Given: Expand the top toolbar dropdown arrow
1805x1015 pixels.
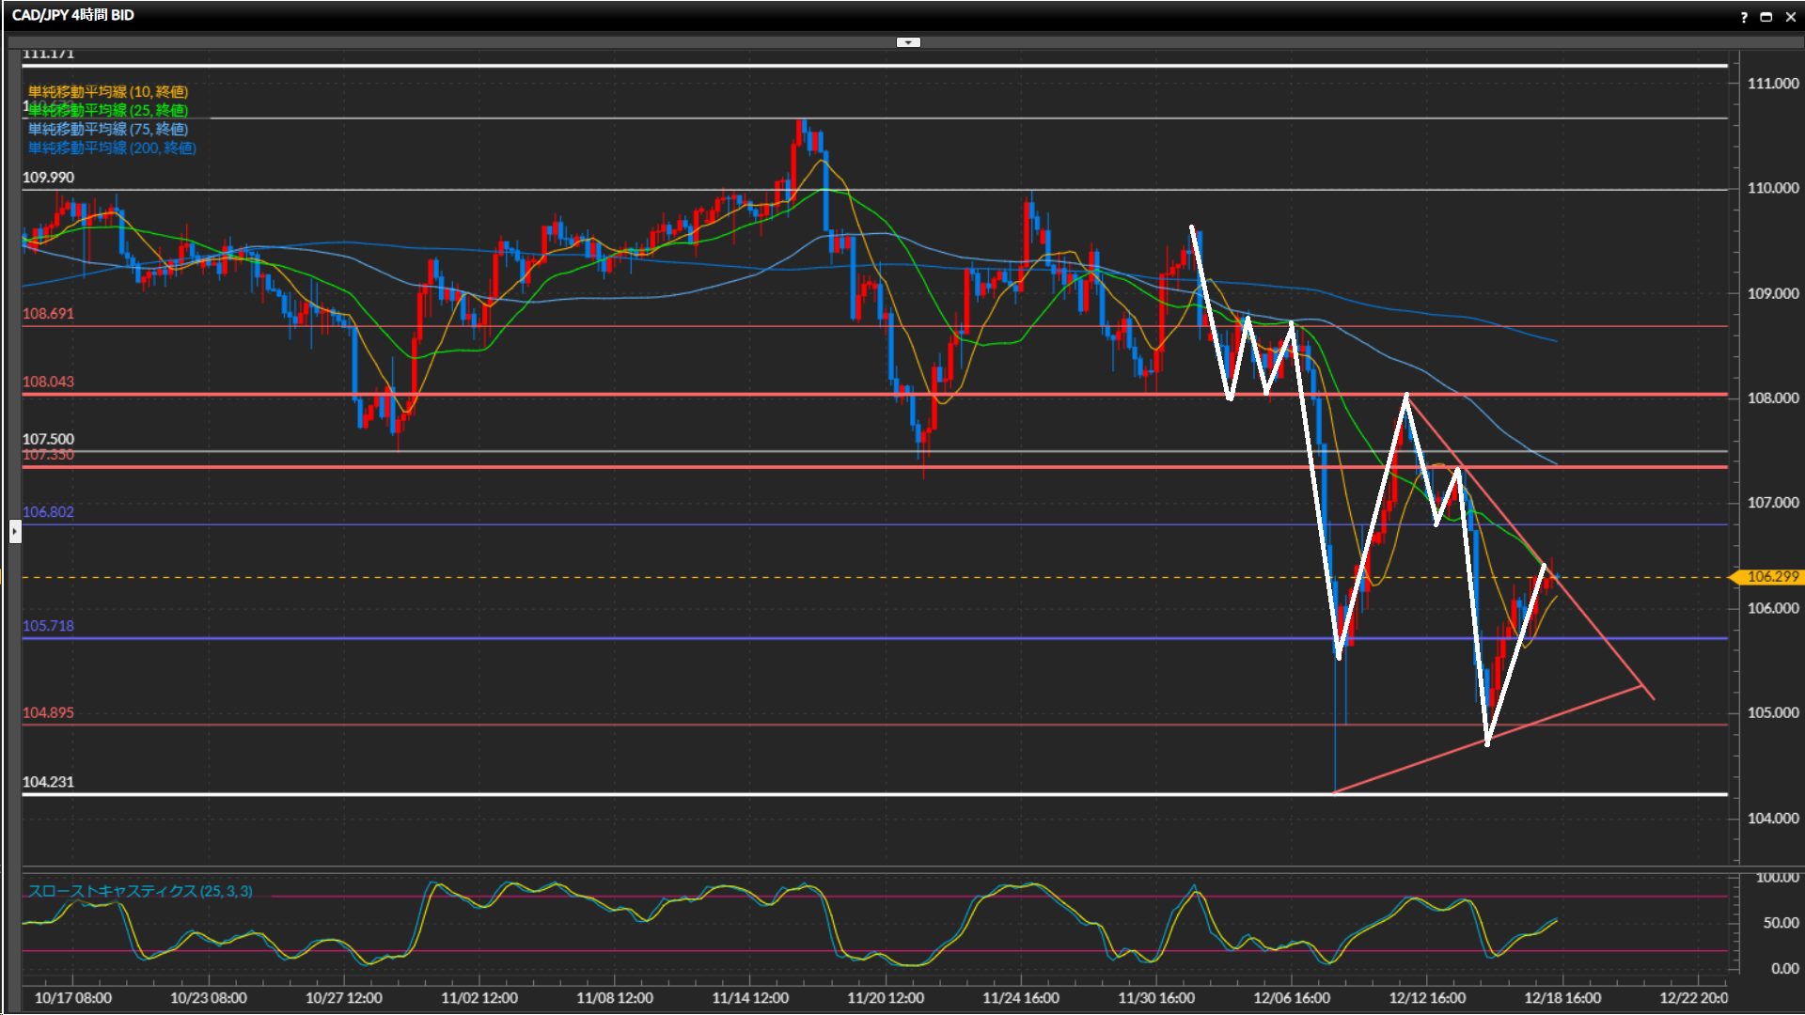Looking at the screenshot, I should coord(907,42).
